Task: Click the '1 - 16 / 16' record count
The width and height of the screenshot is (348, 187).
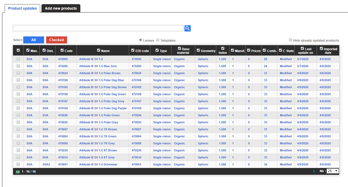Action: 29,172
